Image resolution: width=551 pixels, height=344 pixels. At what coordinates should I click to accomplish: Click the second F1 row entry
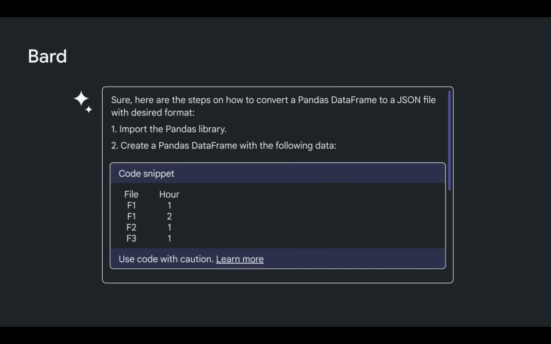pyautogui.click(x=131, y=217)
